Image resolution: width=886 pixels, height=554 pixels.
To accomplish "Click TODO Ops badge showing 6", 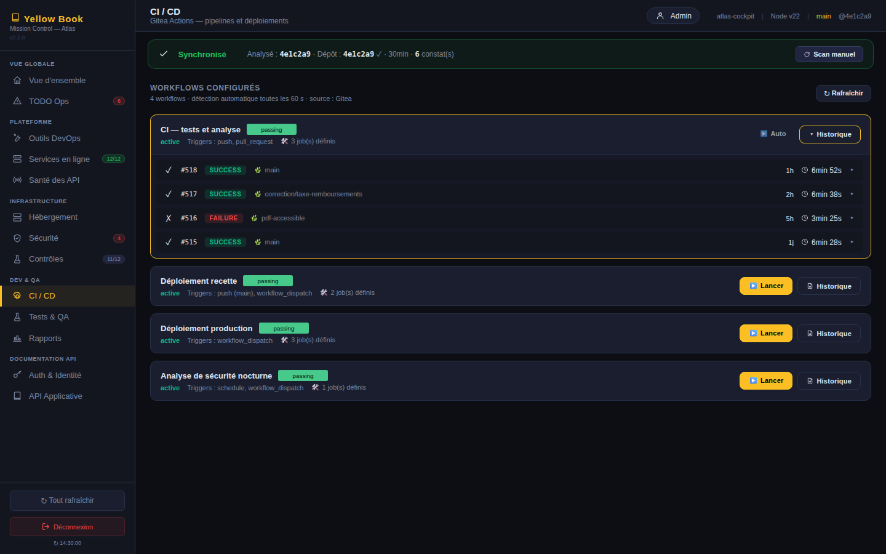I will pyautogui.click(x=119, y=101).
